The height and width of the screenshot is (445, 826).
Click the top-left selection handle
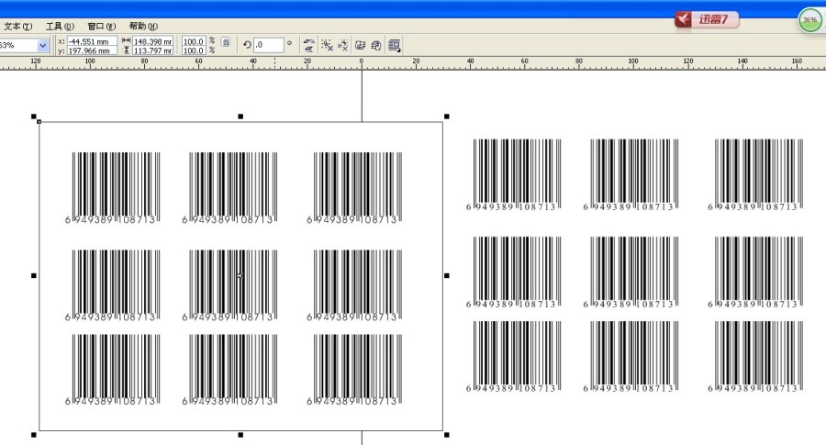pos(34,117)
